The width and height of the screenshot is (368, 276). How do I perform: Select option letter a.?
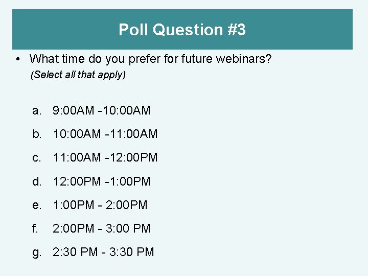[x=37, y=110]
